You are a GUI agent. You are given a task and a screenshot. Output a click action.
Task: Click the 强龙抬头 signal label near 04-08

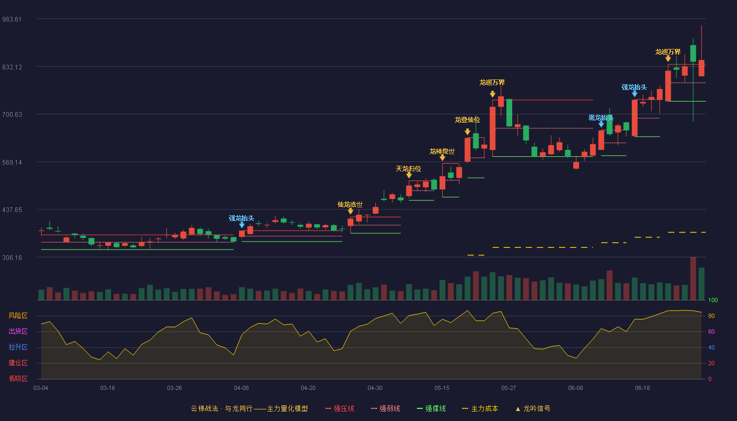tap(242, 218)
